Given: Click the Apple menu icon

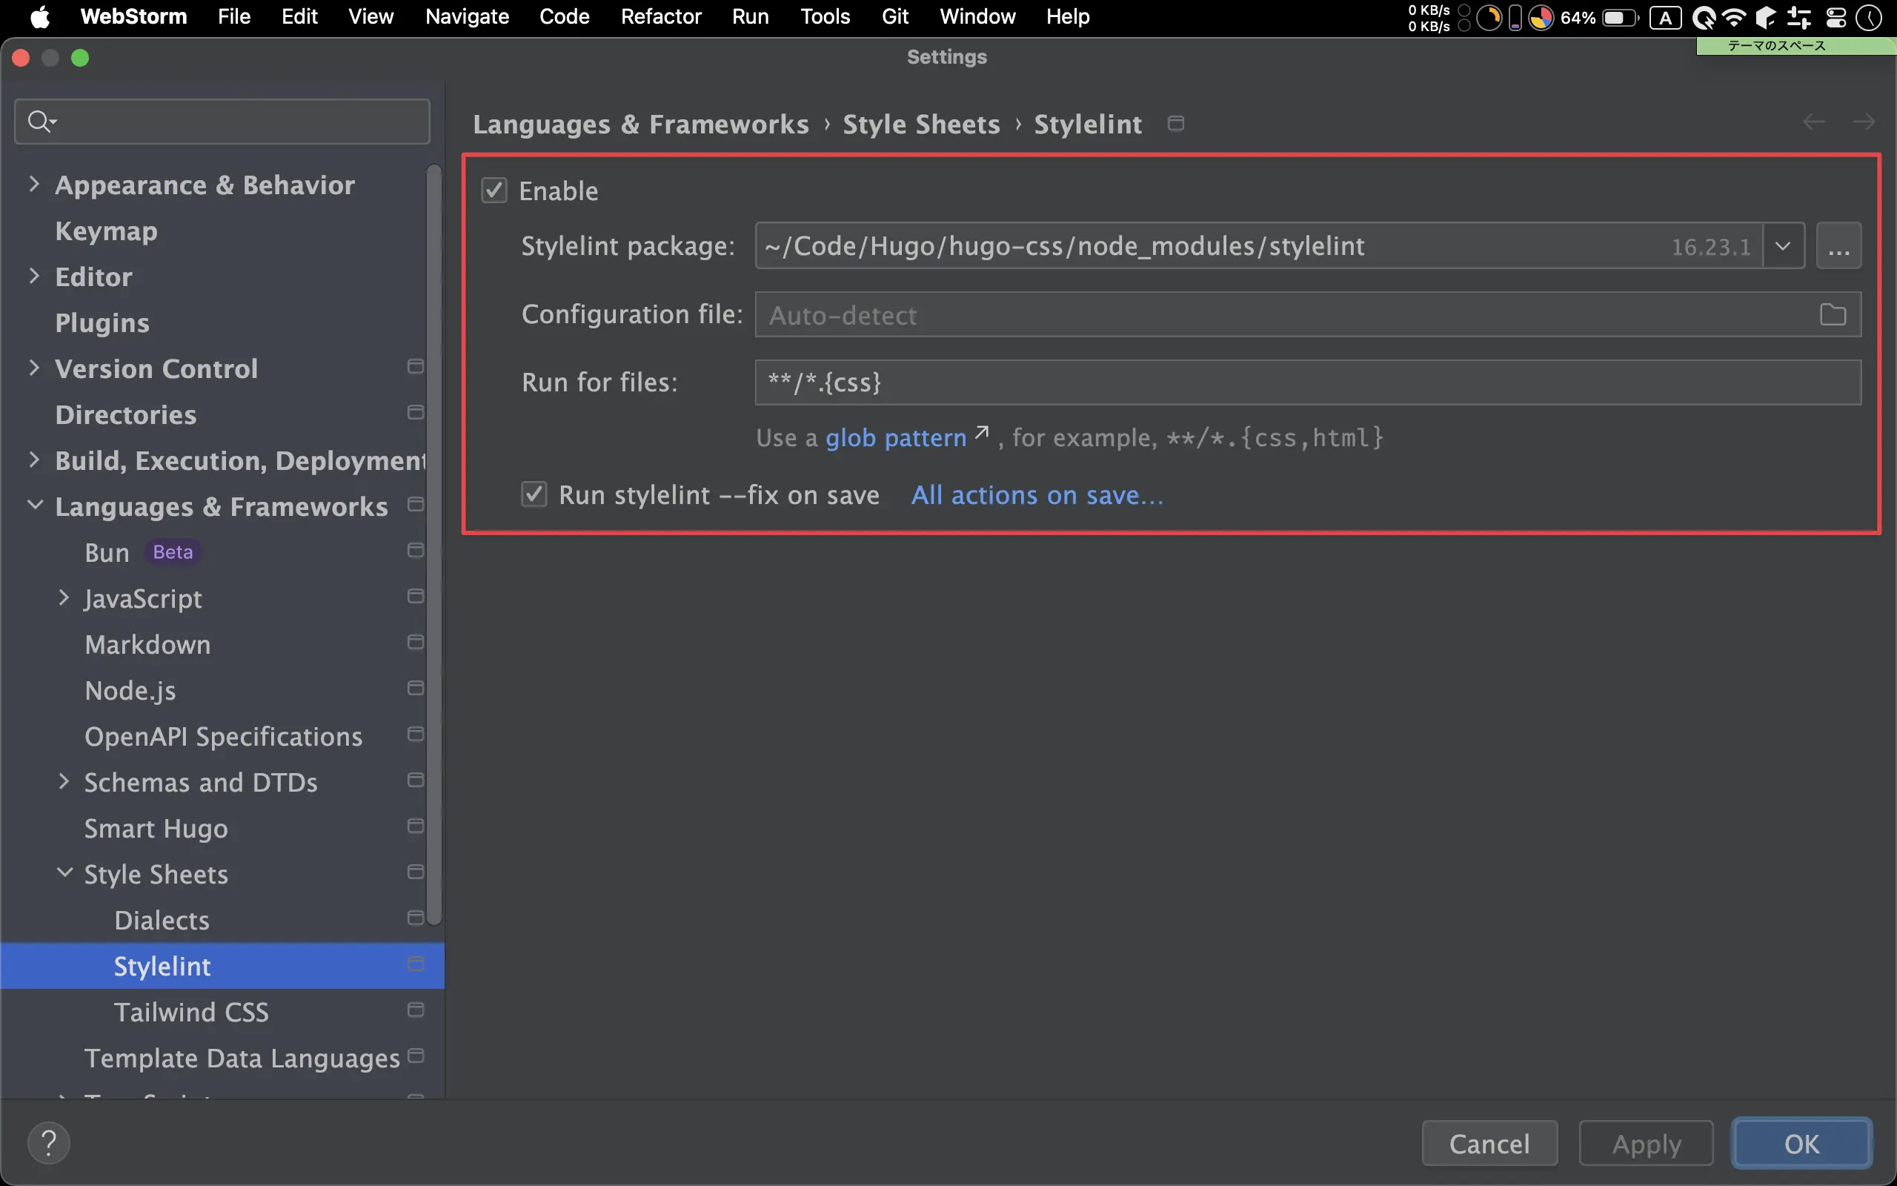Looking at the screenshot, I should point(39,16).
